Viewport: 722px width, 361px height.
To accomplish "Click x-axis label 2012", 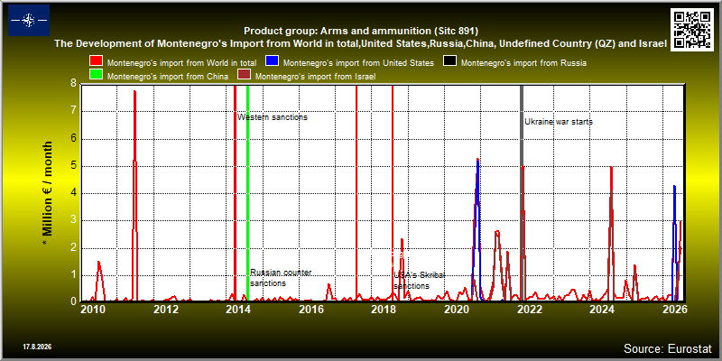I will point(166,309).
